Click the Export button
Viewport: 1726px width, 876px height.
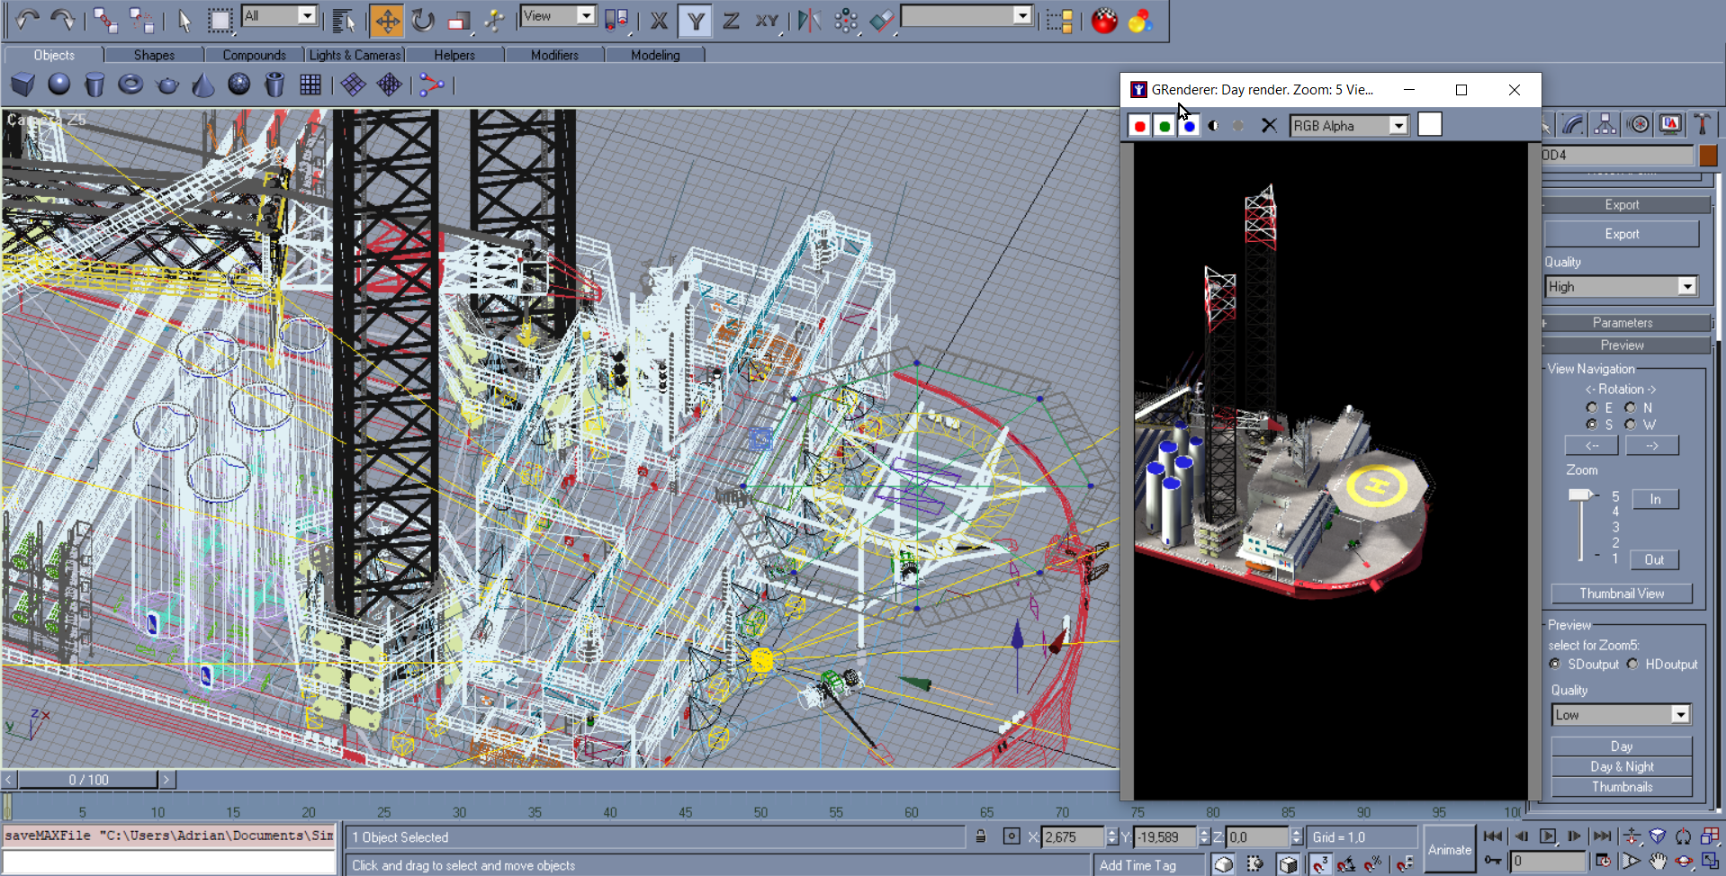point(1622,234)
